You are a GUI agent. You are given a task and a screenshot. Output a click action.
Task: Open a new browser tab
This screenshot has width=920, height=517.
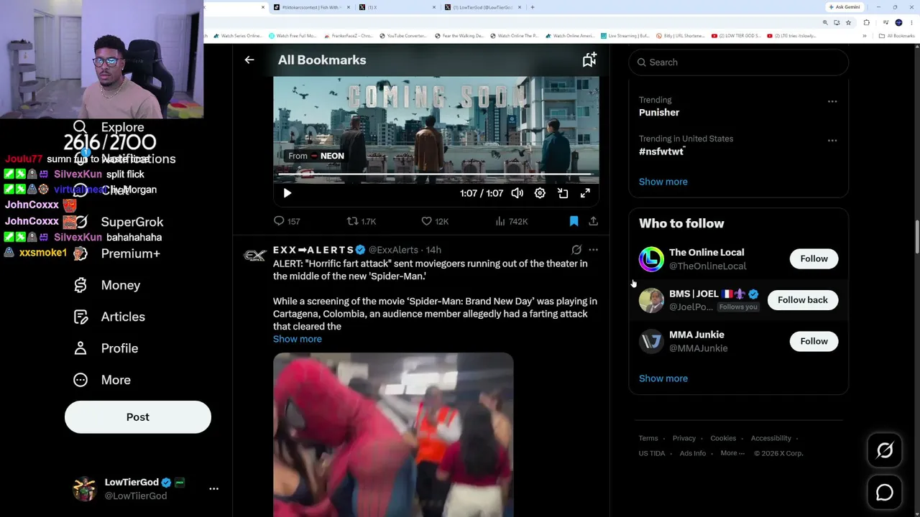(533, 7)
